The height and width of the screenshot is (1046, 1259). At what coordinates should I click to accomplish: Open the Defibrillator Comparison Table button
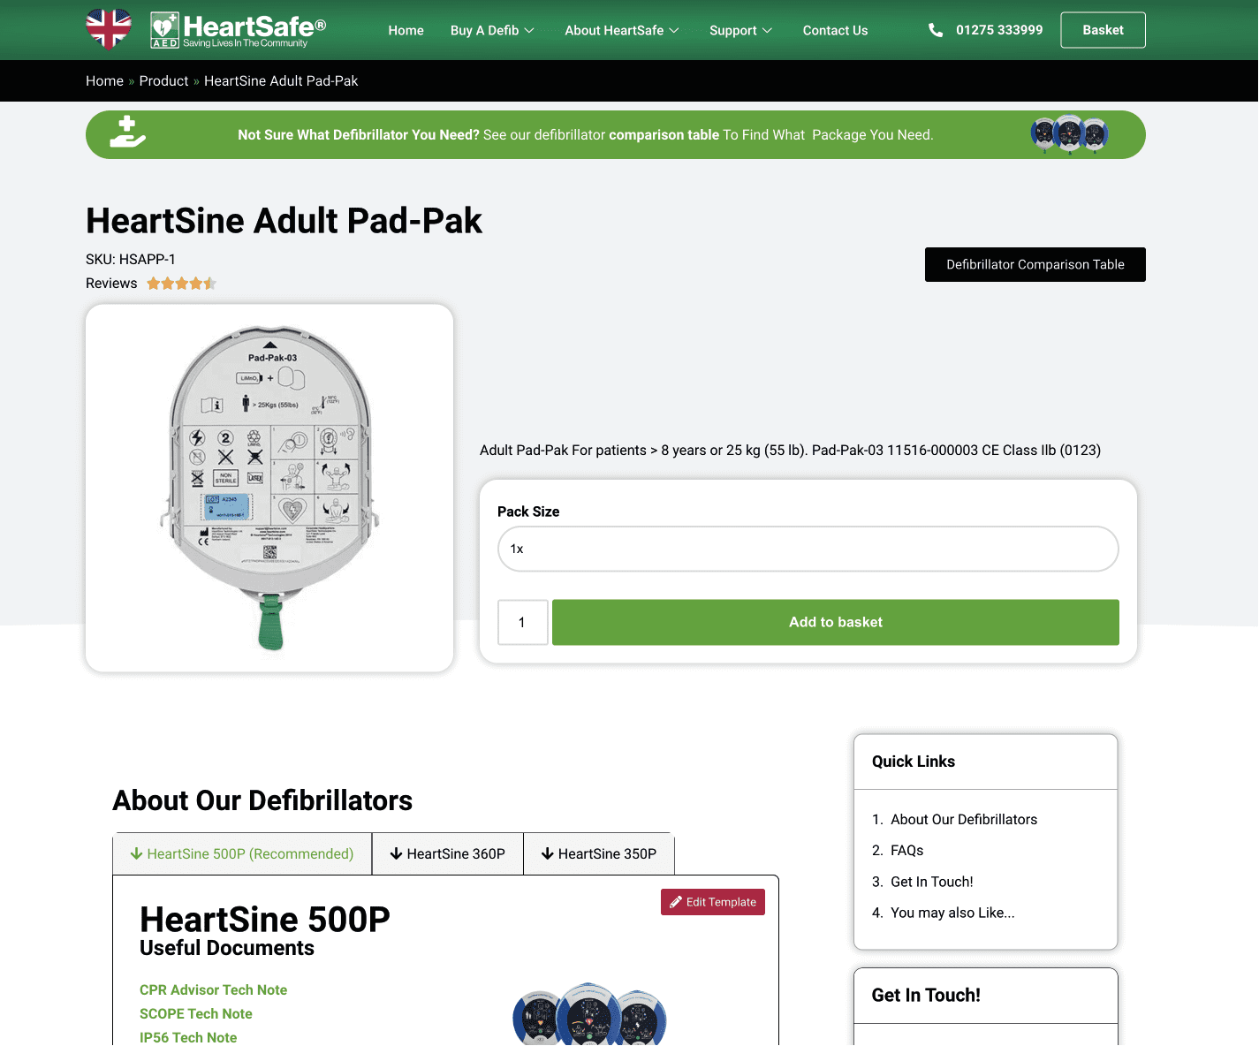click(x=1035, y=264)
